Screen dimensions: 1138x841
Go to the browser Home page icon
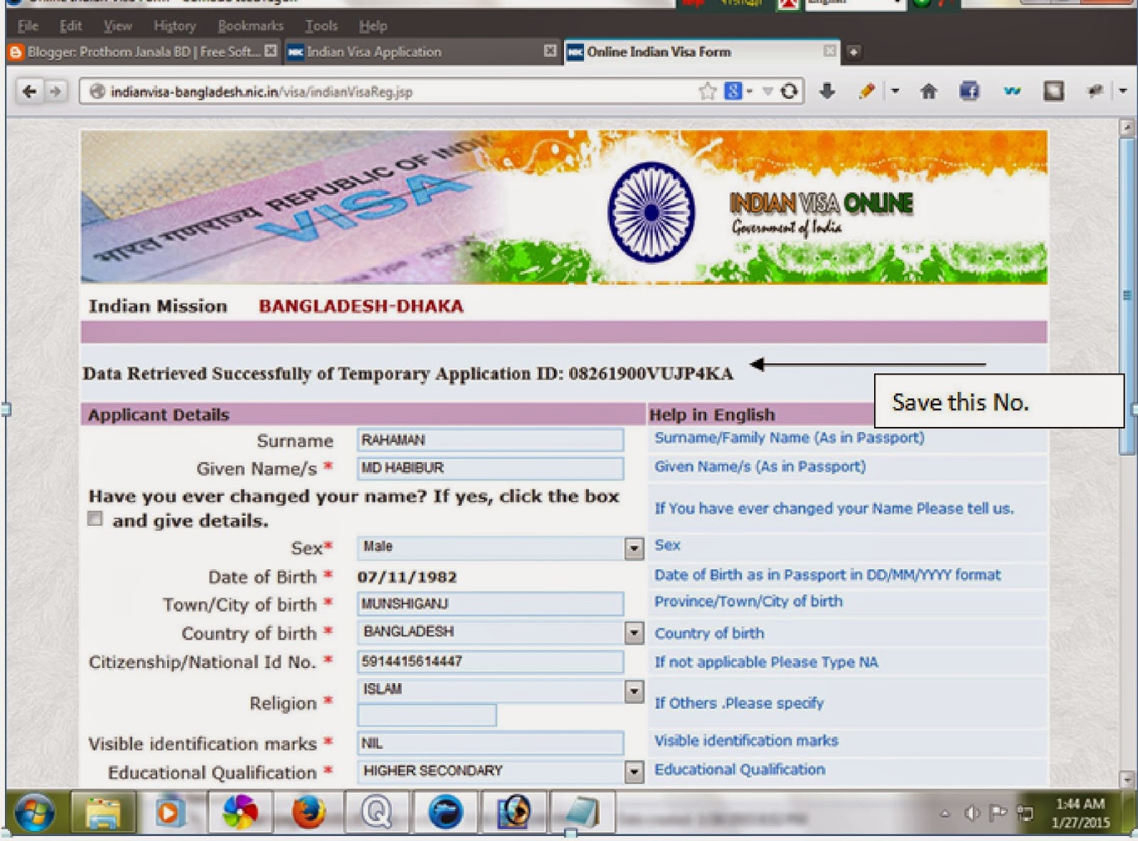click(x=928, y=91)
